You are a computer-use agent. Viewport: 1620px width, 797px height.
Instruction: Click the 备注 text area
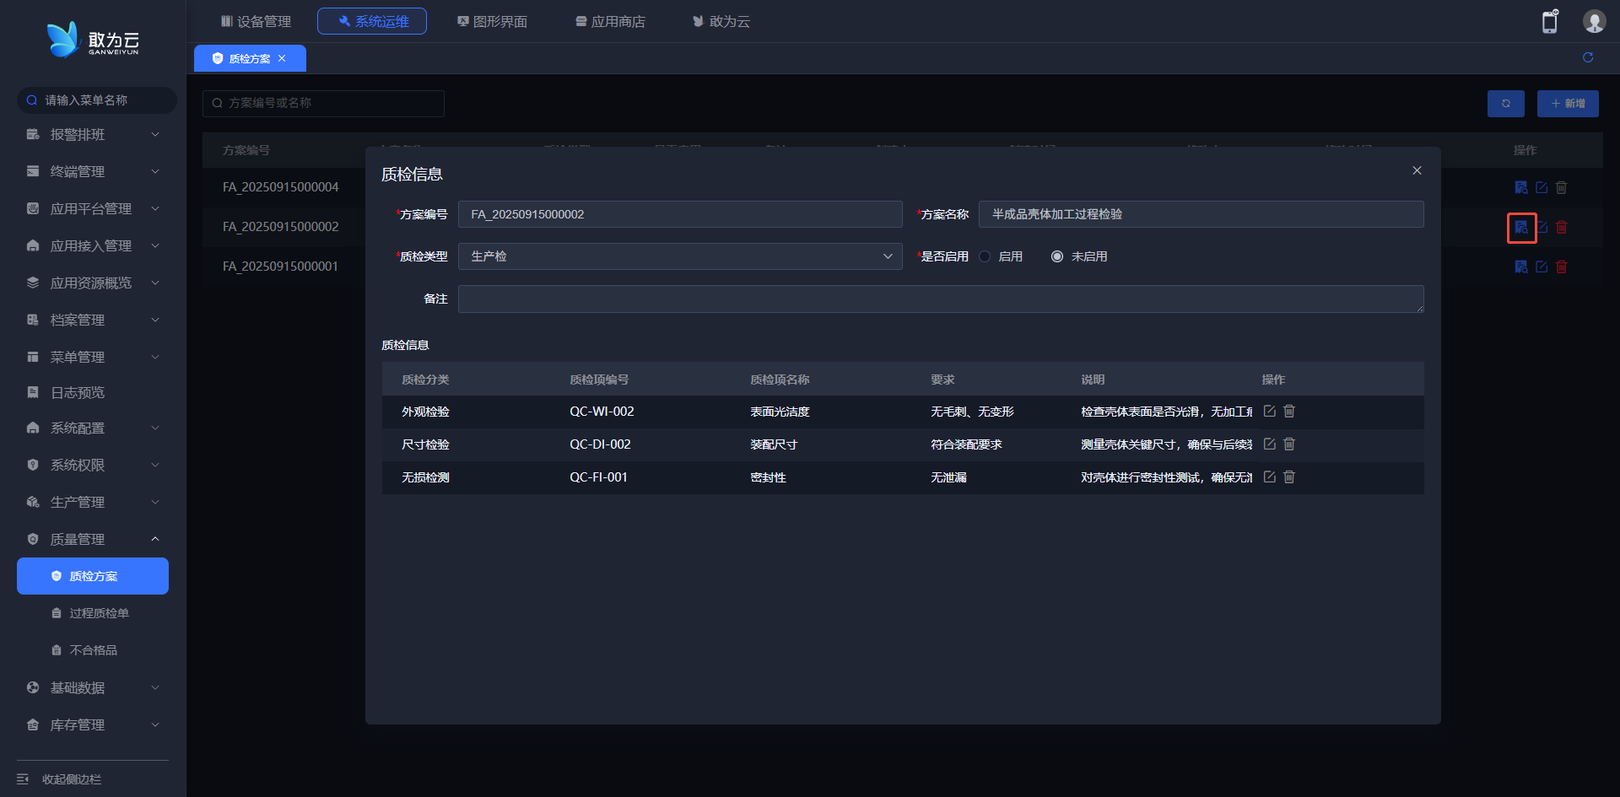(940, 299)
